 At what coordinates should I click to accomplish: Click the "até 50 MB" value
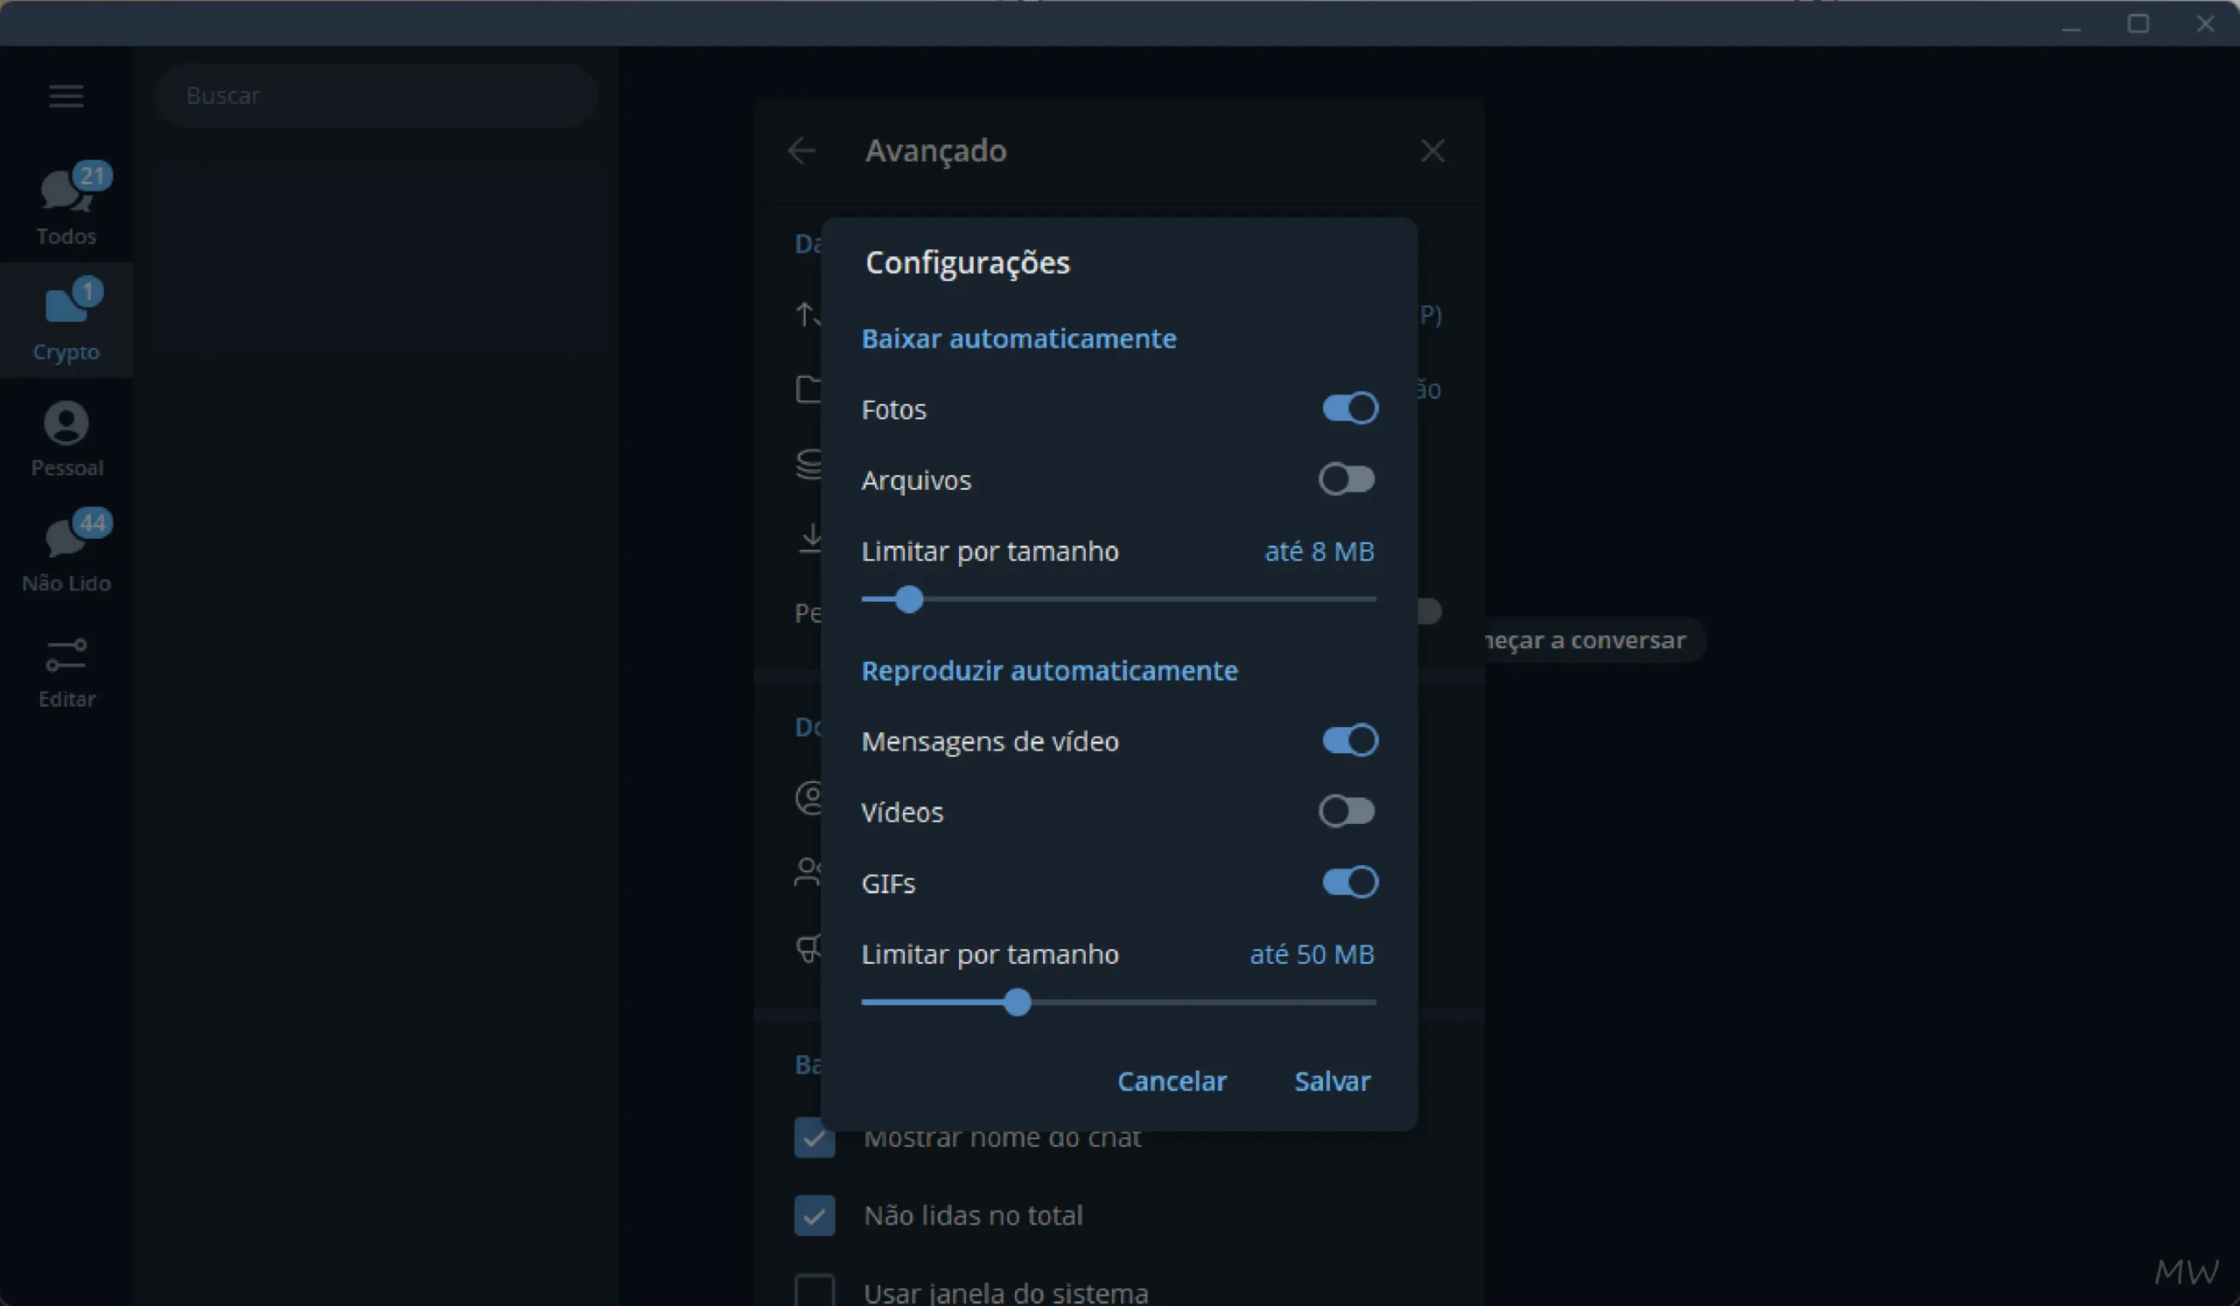click(x=1312, y=954)
